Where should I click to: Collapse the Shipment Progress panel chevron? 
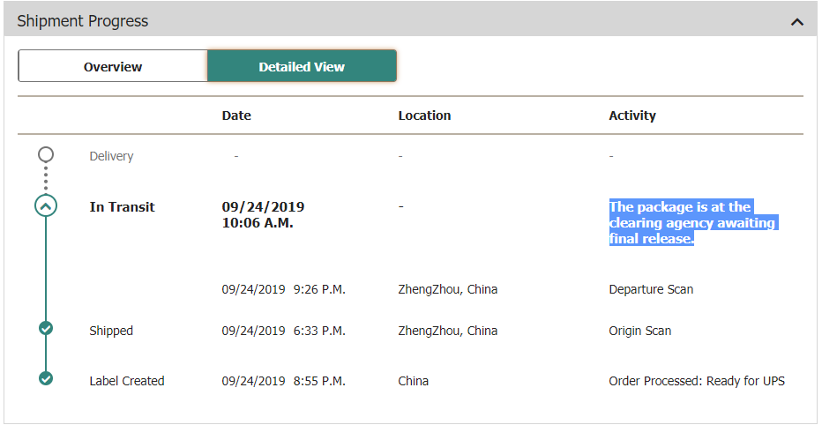[x=797, y=21]
